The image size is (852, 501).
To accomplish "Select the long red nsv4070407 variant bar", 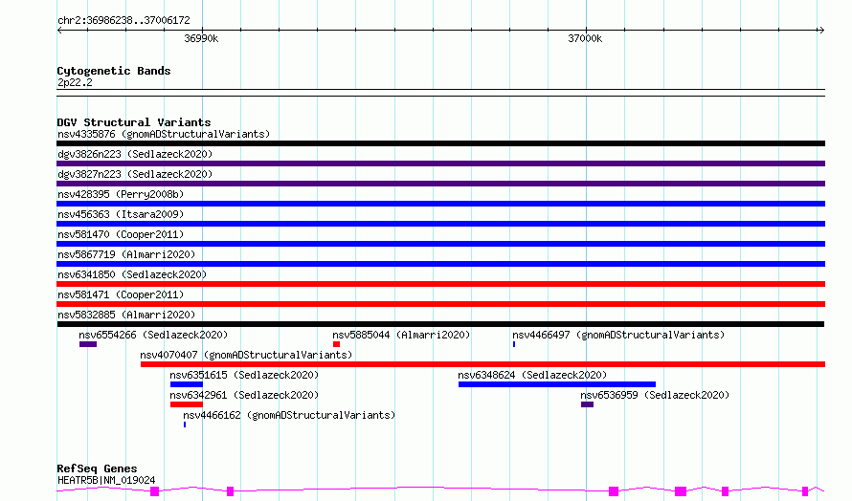I will pos(483,364).
